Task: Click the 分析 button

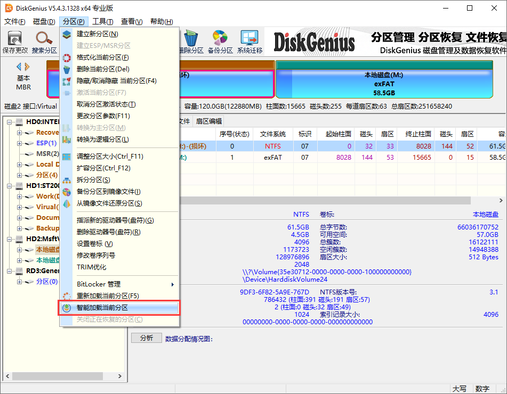Action: (x=147, y=338)
